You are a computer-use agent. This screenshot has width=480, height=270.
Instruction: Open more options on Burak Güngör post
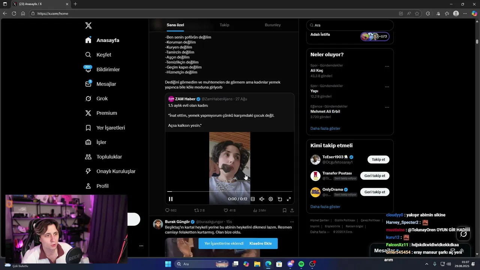pos(292,222)
